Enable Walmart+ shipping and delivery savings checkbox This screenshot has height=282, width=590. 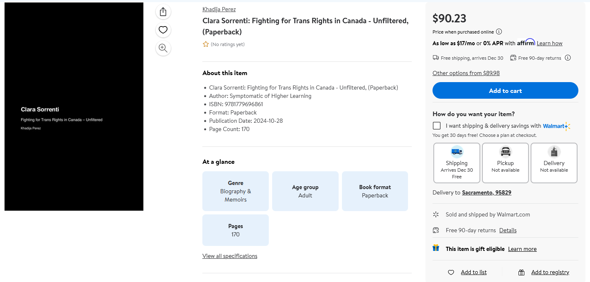click(x=437, y=126)
